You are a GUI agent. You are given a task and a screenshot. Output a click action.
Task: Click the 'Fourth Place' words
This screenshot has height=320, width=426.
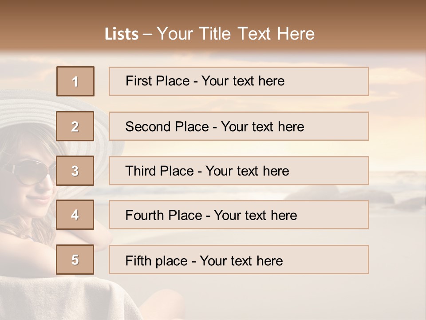click(164, 215)
